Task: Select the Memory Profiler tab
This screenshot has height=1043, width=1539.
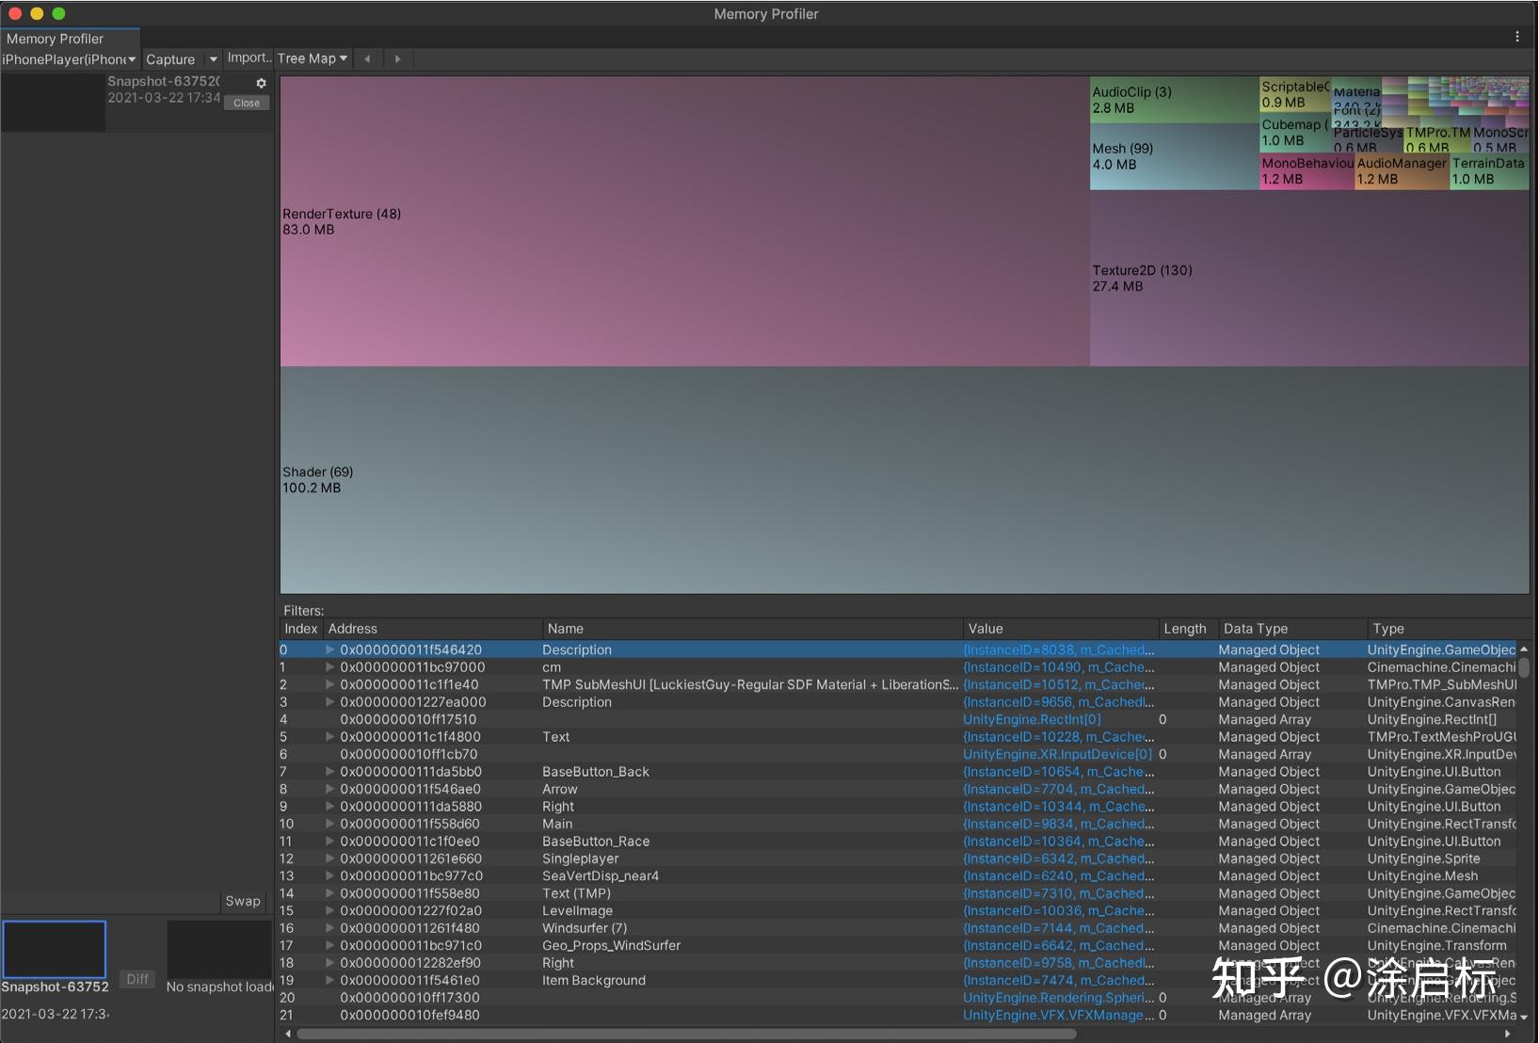Action: point(70,39)
